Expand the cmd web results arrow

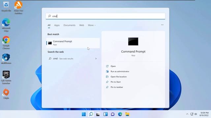96,59
